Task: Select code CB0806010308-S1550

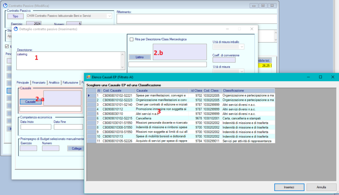Action: tap(118, 127)
